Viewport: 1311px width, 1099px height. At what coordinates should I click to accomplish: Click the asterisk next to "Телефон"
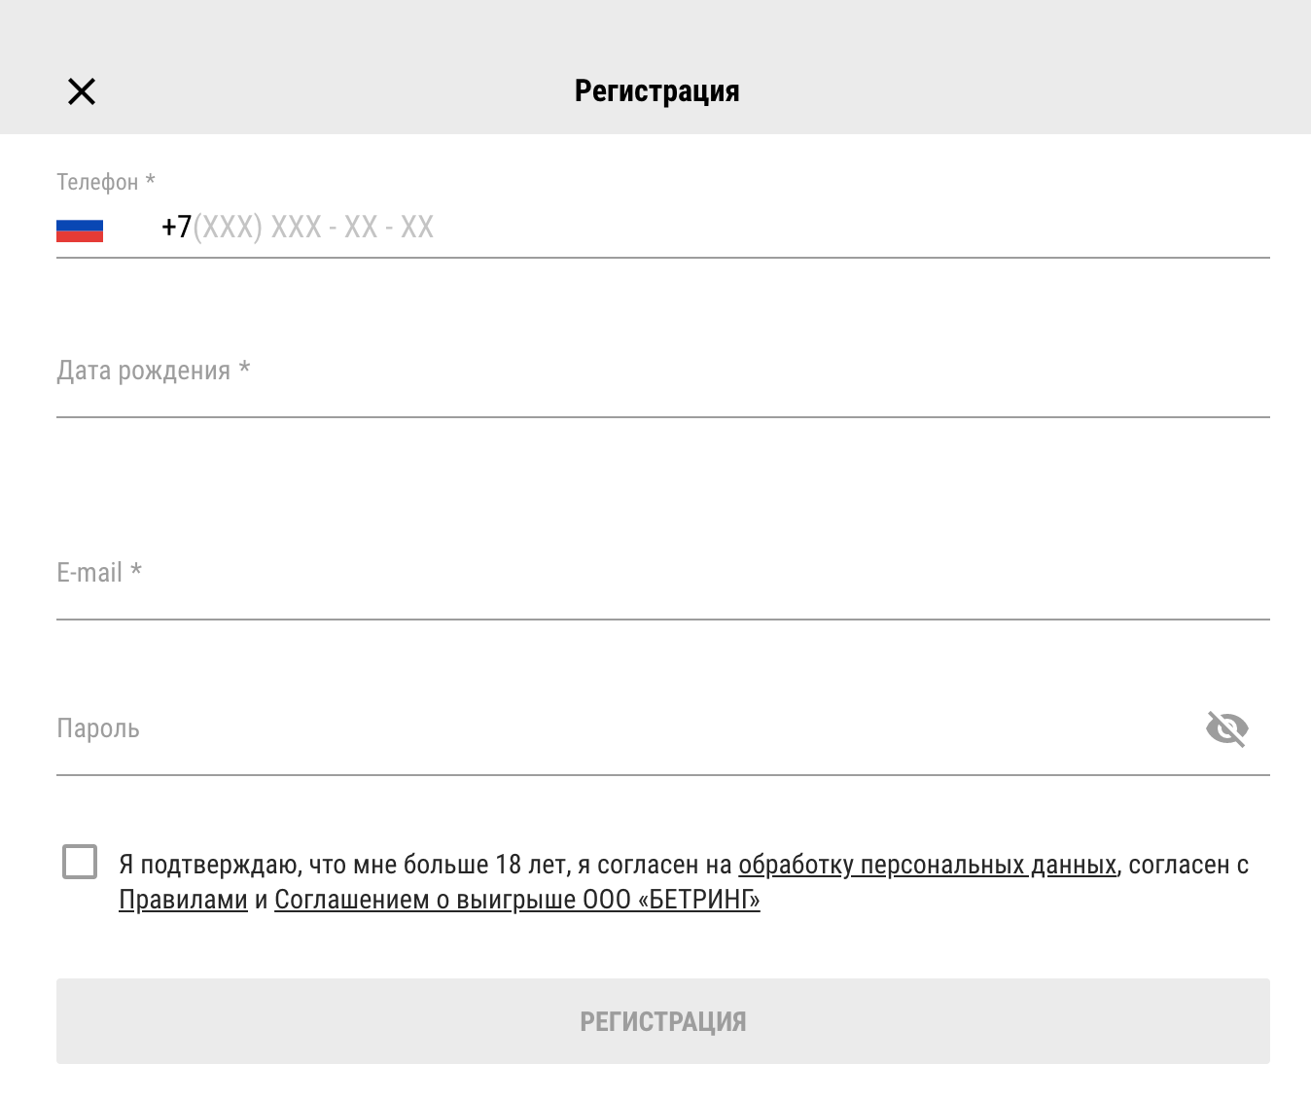coord(151,181)
